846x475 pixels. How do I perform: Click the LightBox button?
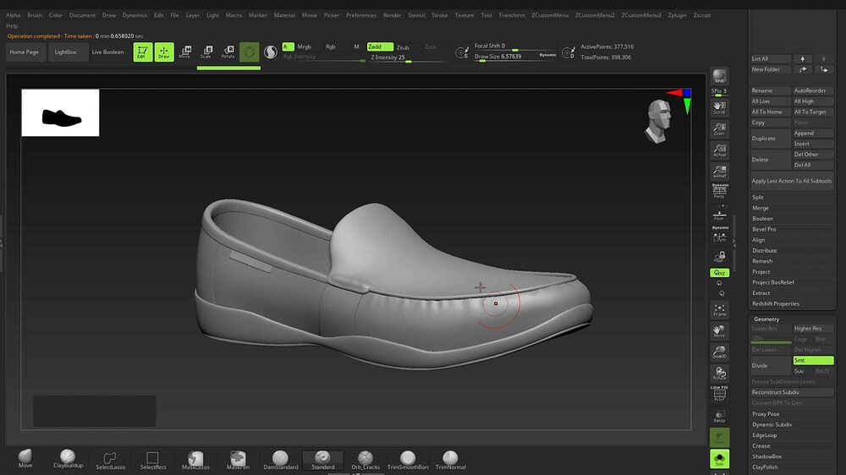[x=65, y=52]
